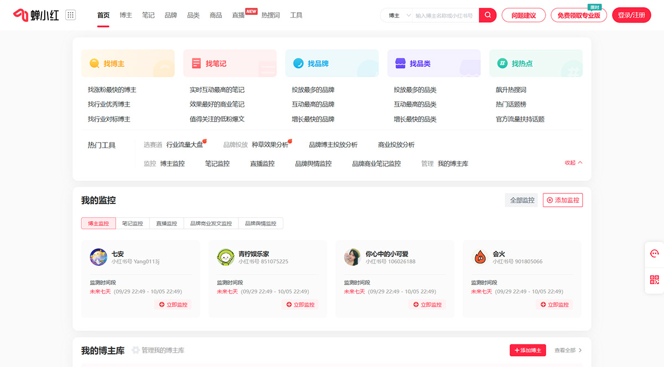Open 找品牌 via its circular icon
This screenshot has width=664, height=367.
(298, 64)
